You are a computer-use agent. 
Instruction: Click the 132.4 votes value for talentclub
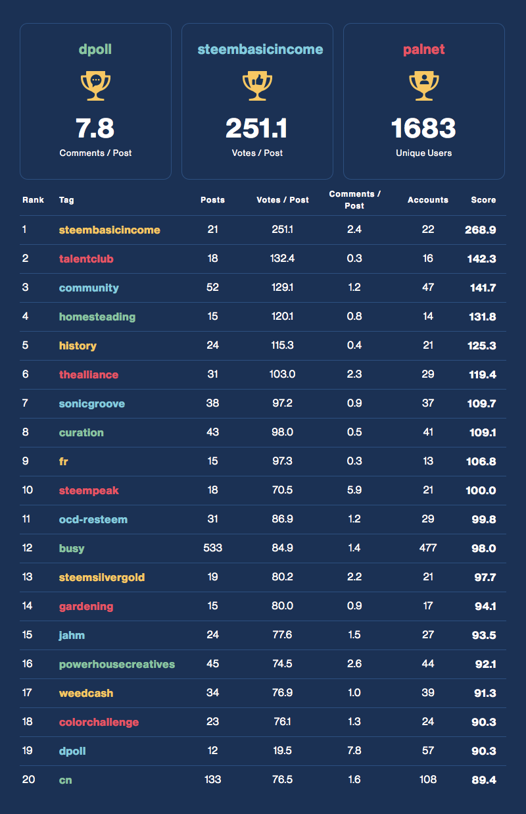tap(283, 259)
